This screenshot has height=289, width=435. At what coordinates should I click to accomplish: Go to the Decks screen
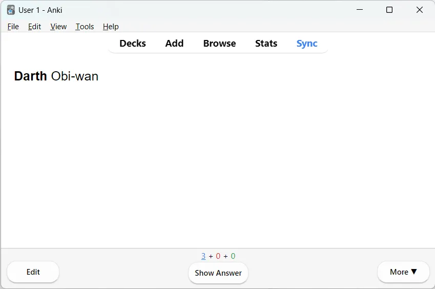[x=133, y=43]
